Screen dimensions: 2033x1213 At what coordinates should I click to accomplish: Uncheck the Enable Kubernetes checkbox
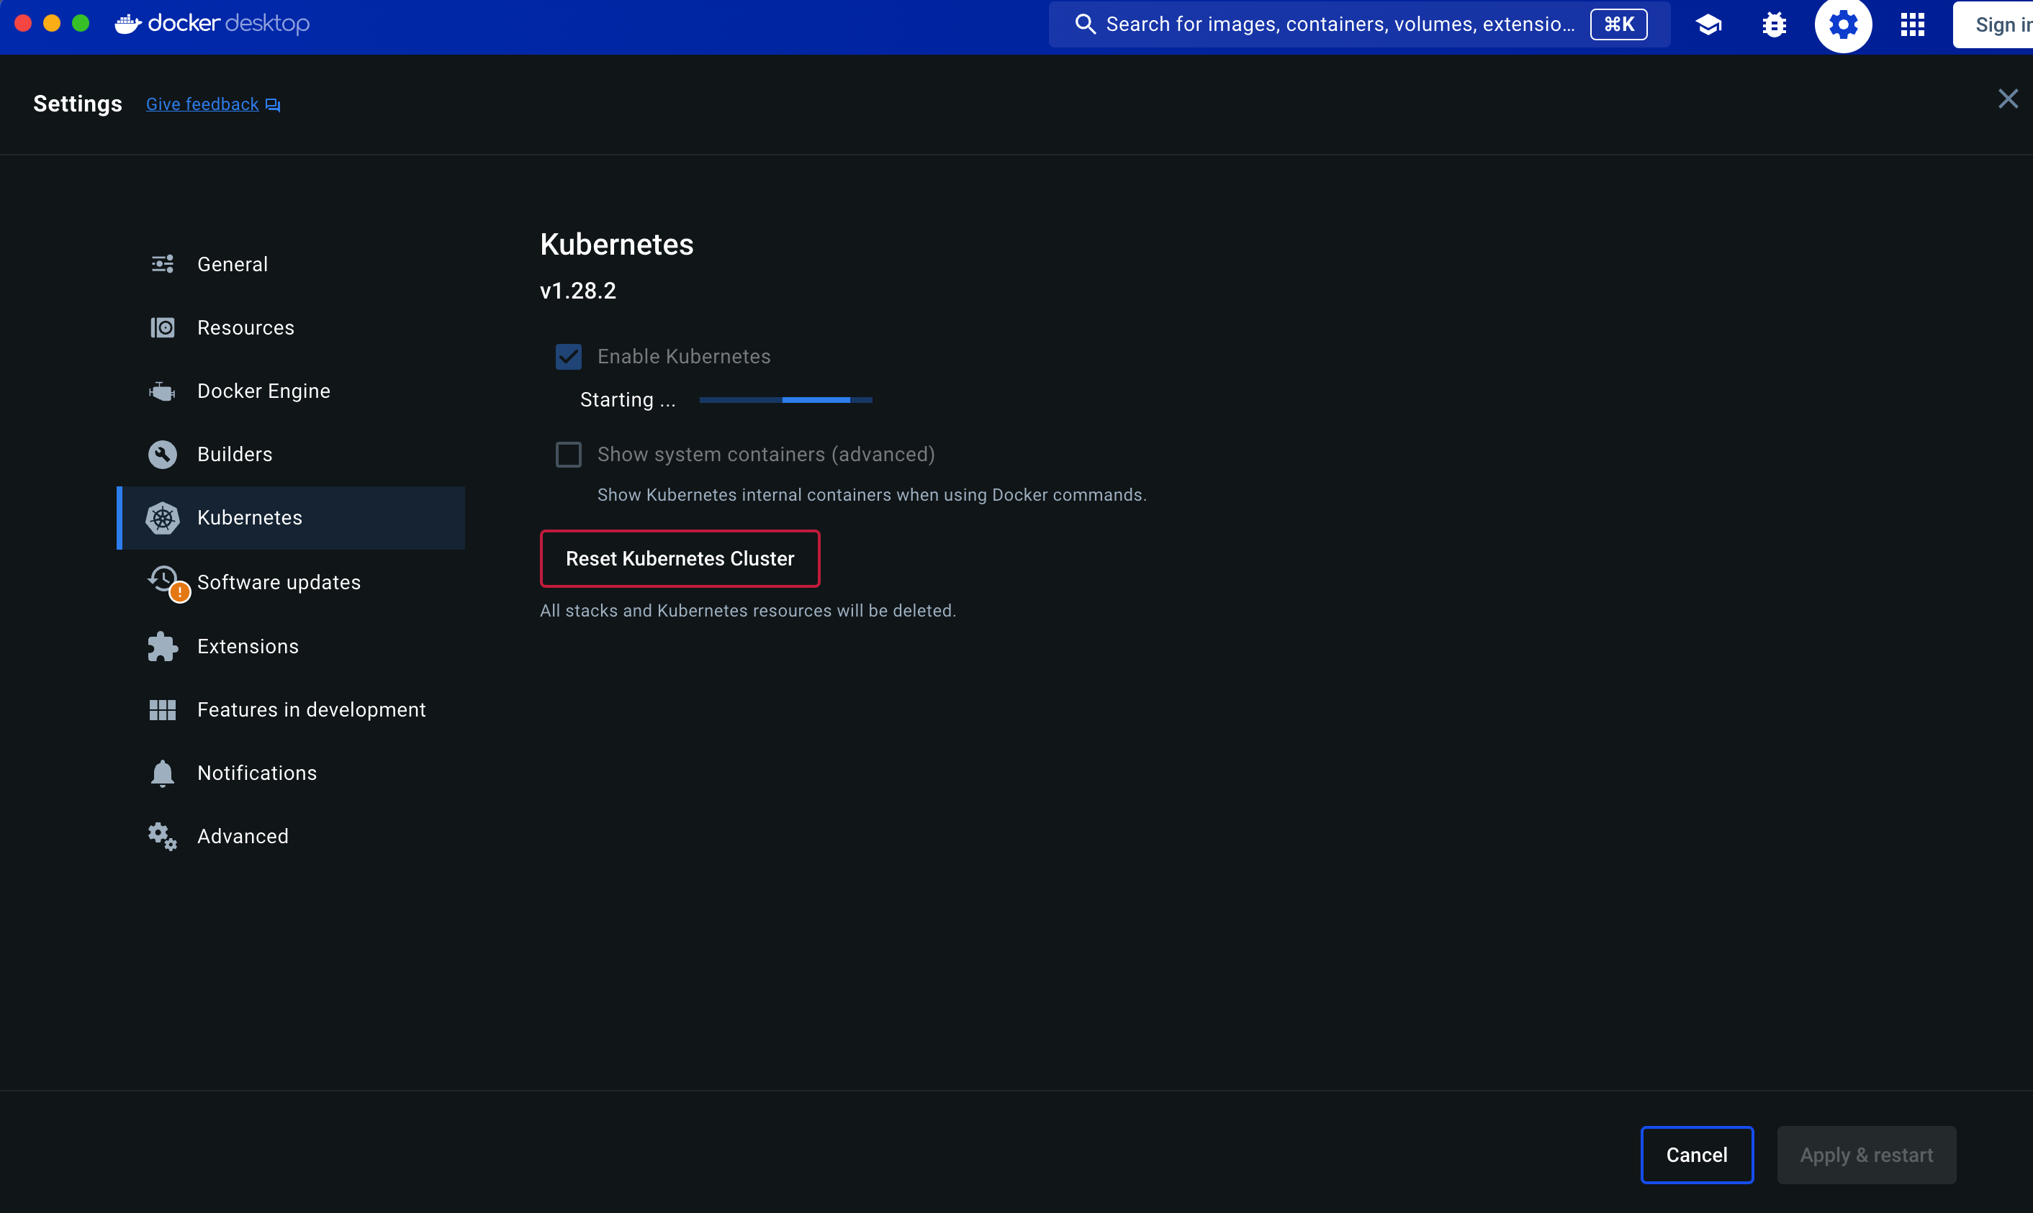568,356
